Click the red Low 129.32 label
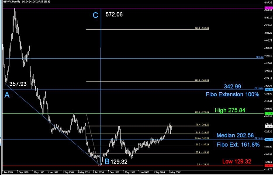 tap(237, 161)
